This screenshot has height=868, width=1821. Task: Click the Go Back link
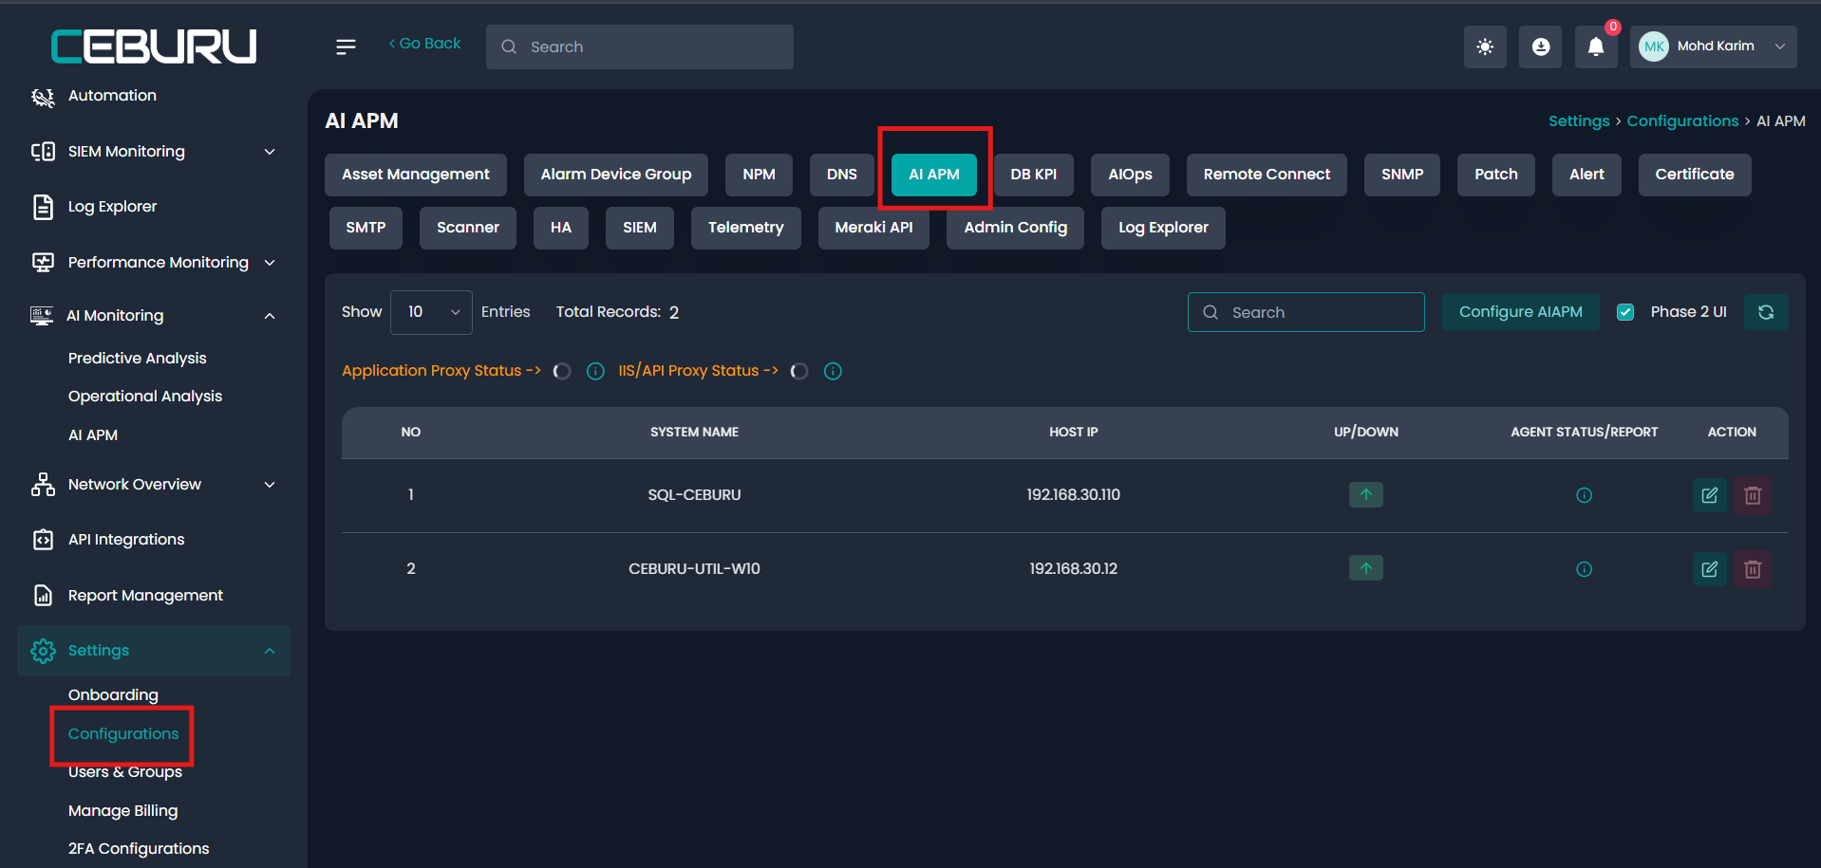tap(424, 44)
